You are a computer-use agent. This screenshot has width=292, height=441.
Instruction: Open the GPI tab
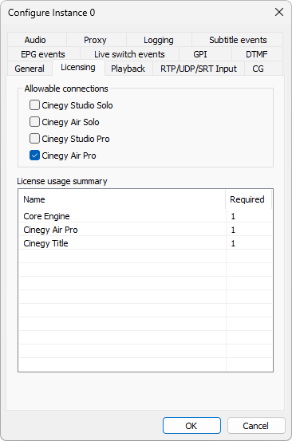[x=205, y=54]
